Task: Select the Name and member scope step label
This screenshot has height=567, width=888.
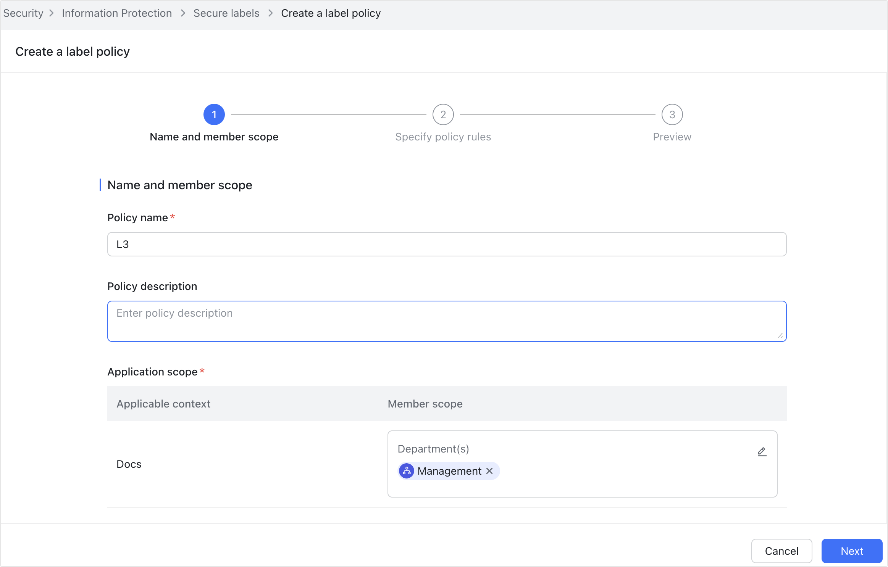Action: point(214,137)
